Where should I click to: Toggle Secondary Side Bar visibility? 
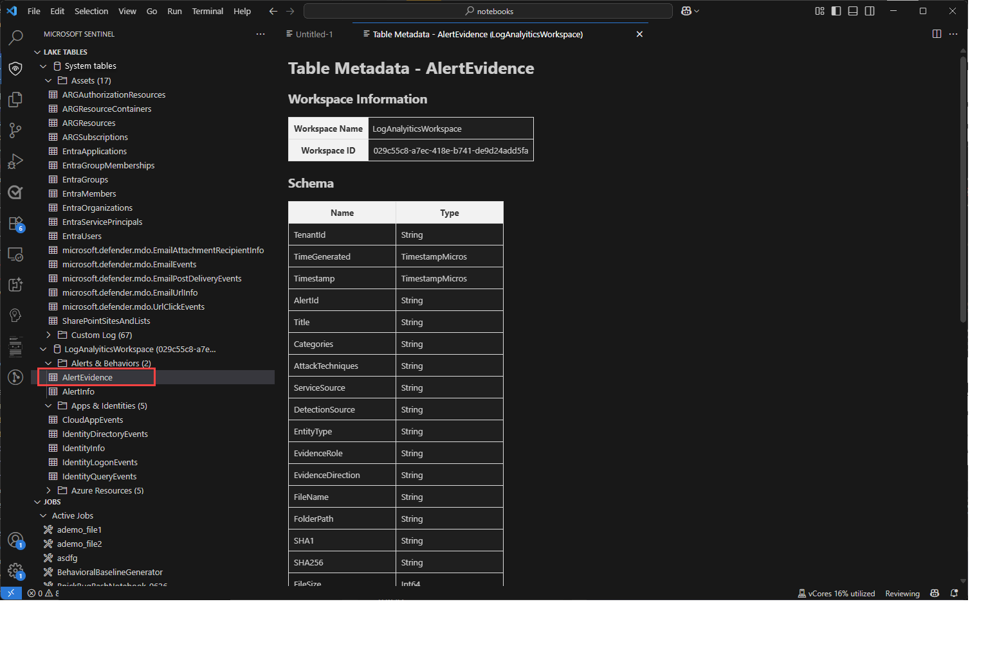(x=870, y=11)
